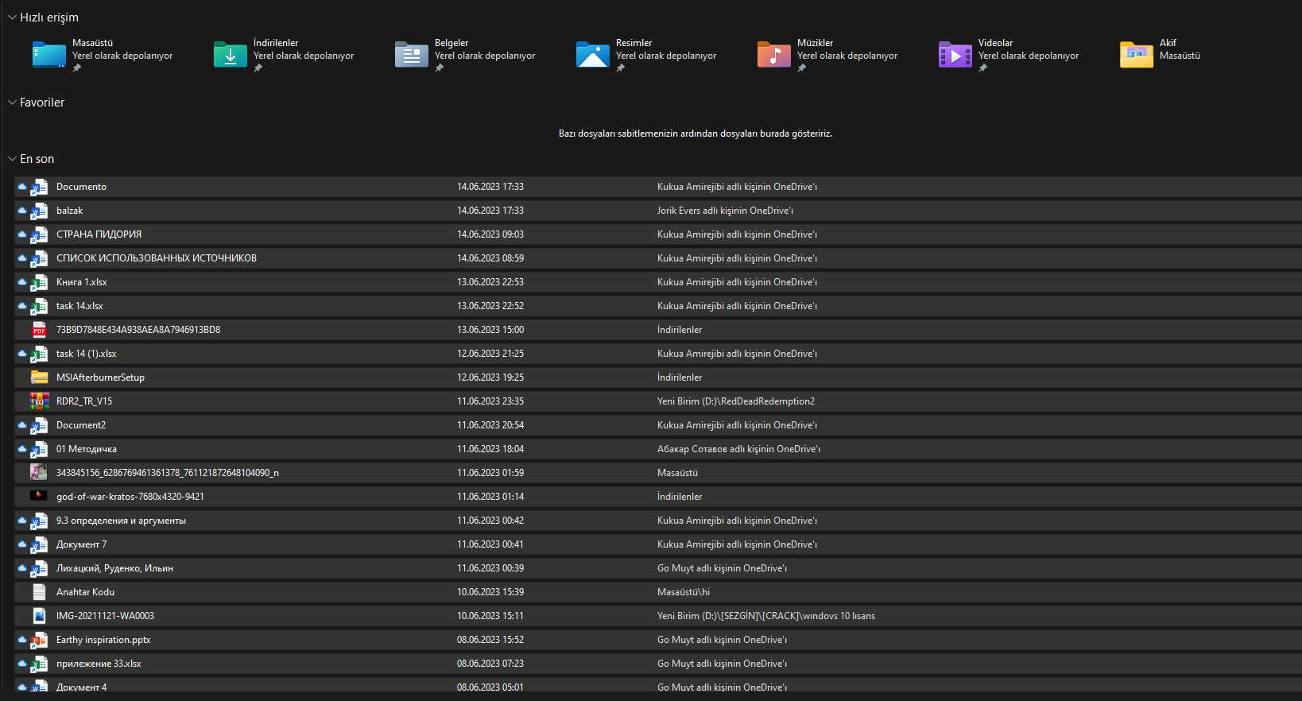
Task: Open the Videolar videos folder icon
Action: 955,55
